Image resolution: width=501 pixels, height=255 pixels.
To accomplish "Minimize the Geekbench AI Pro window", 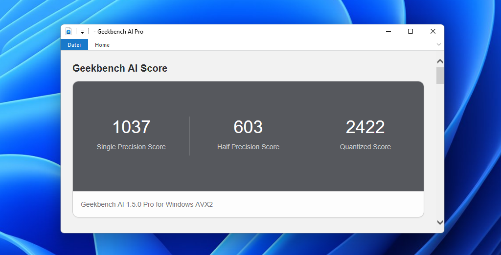I will (388, 31).
